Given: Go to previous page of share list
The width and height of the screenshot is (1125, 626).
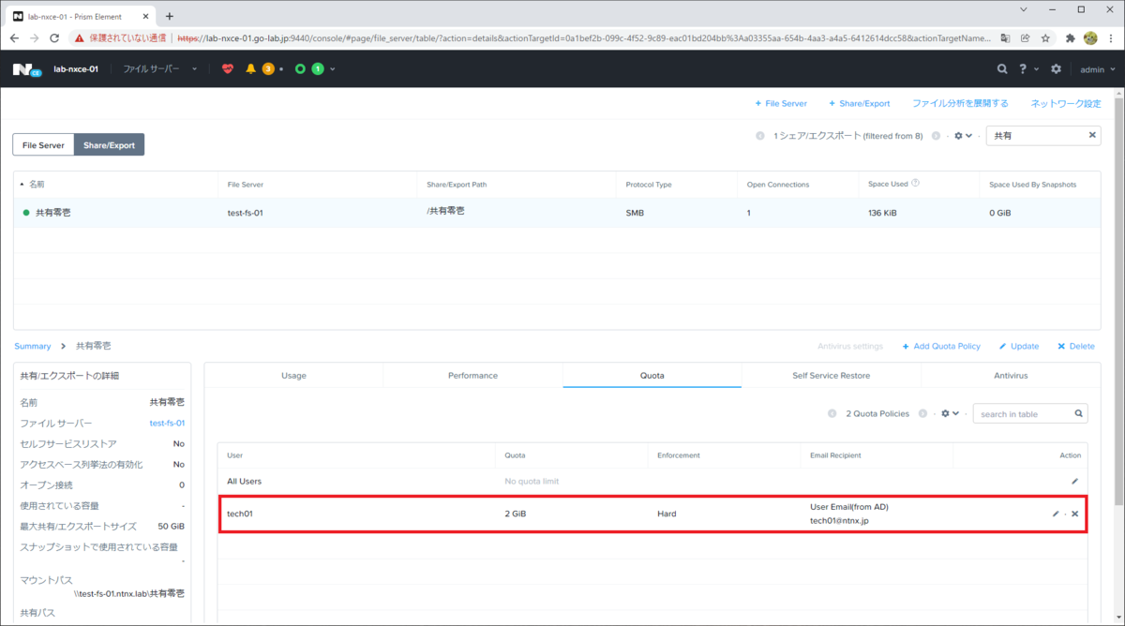Looking at the screenshot, I should pos(760,136).
